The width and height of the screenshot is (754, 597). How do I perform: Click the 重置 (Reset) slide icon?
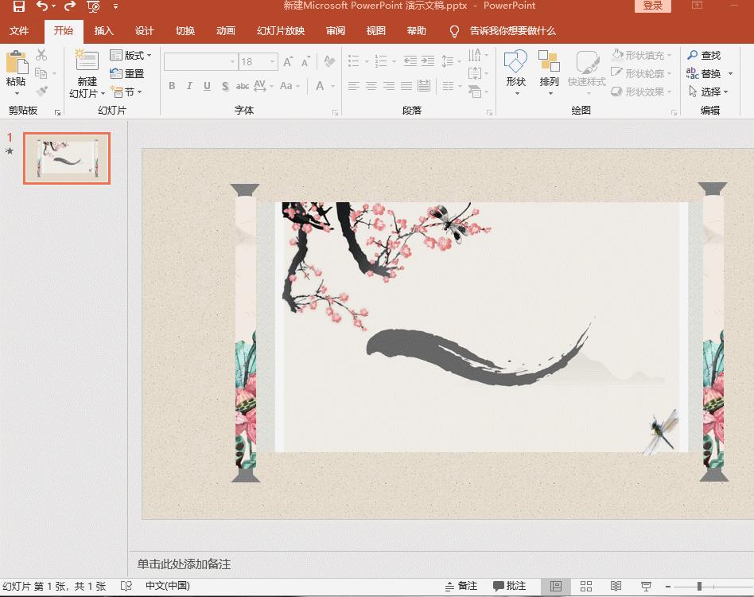127,73
